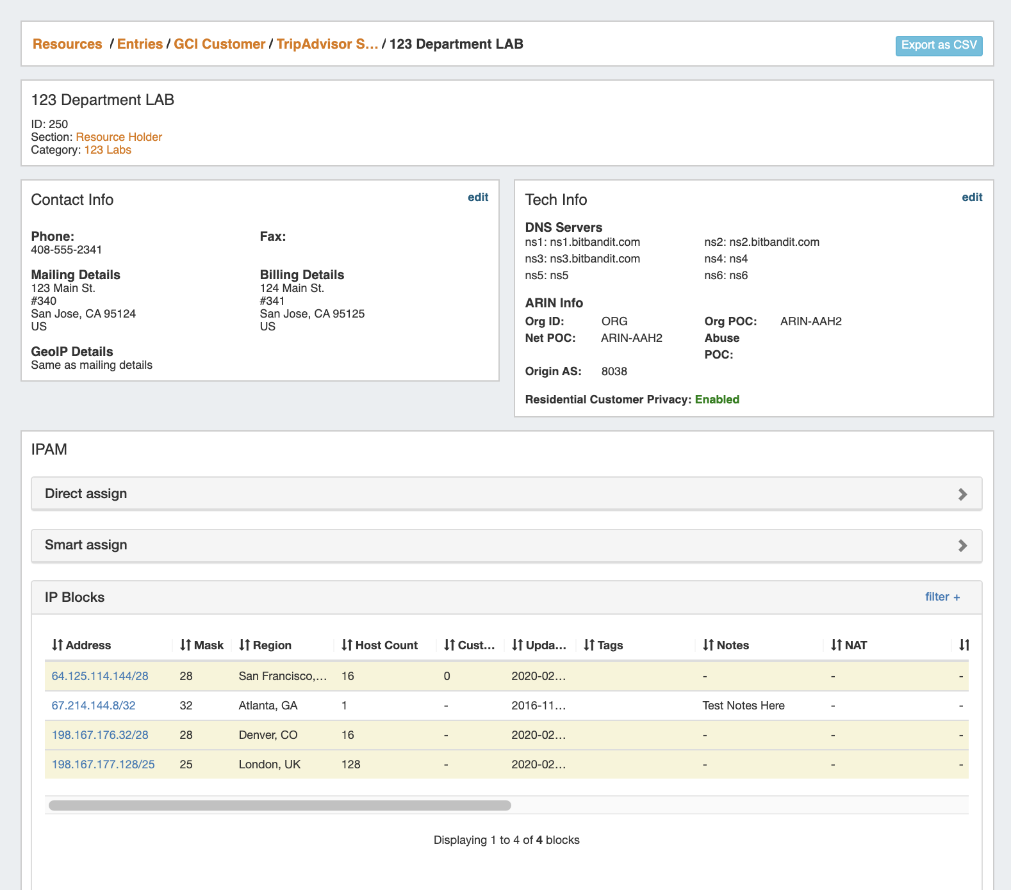Open the IP Blocks filter + option
This screenshot has width=1011, height=890.
coord(942,597)
